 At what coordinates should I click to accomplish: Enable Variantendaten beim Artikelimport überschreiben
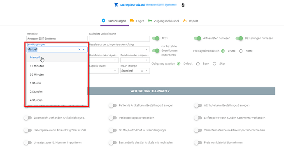pyautogui.click(x=198, y=130)
